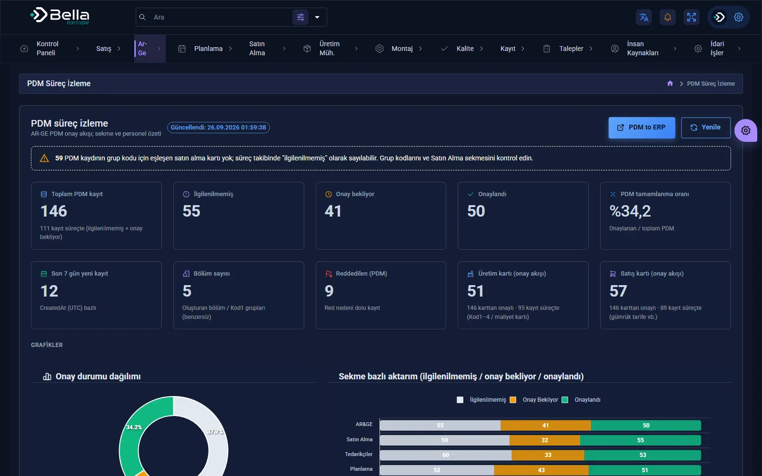Open the Satış menu

point(109,49)
